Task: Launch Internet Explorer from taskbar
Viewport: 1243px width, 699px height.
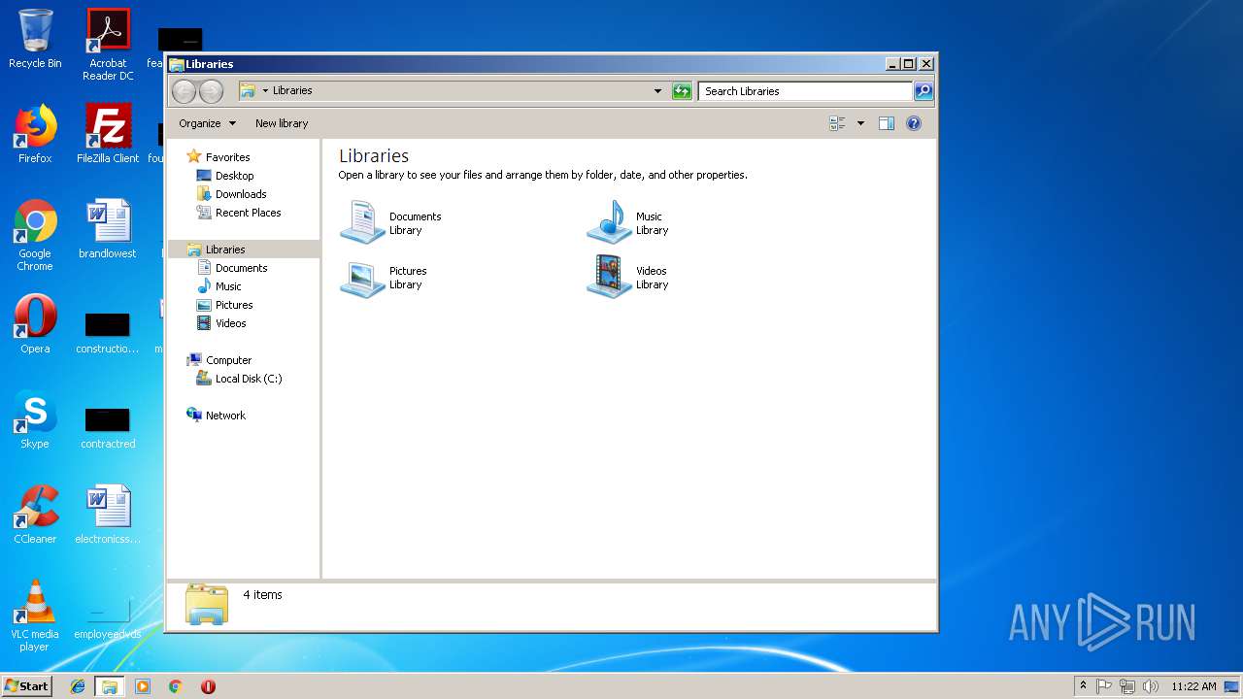Action: click(x=78, y=686)
